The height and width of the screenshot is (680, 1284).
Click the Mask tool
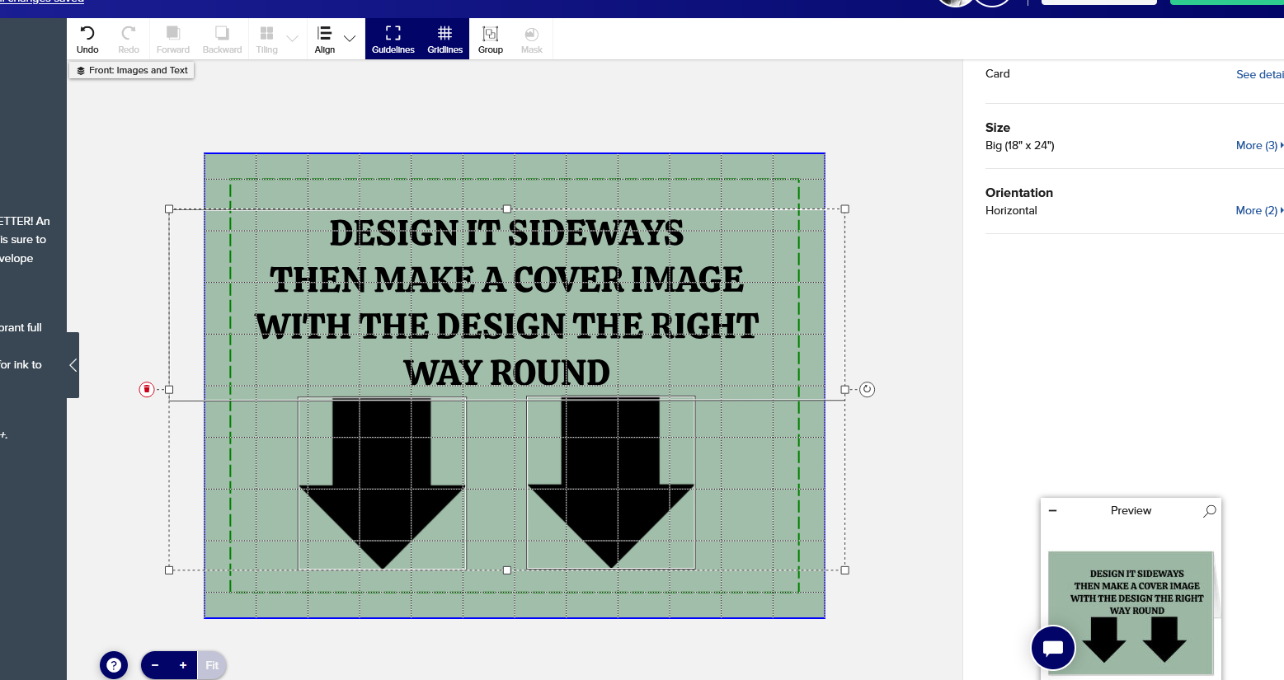coord(532,40)
